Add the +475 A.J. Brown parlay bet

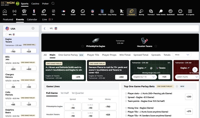(x=78, y=77)
